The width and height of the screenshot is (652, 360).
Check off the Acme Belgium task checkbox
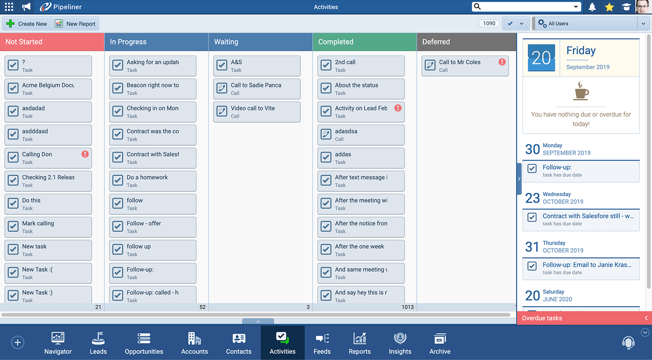(x=13, y=88)
